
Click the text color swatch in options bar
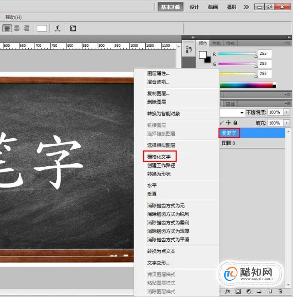(42, 28)
